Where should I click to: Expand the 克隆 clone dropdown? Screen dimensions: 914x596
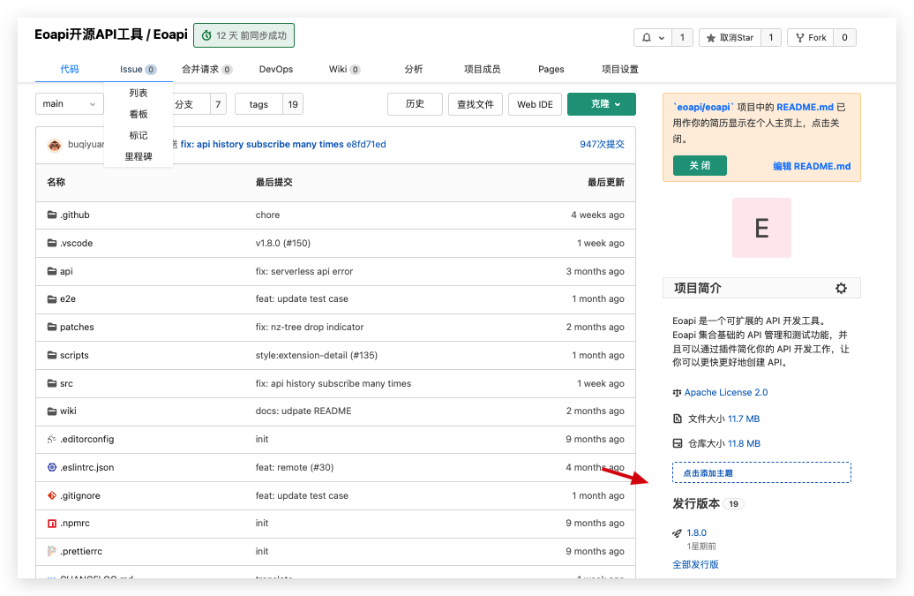click(601, 104)
